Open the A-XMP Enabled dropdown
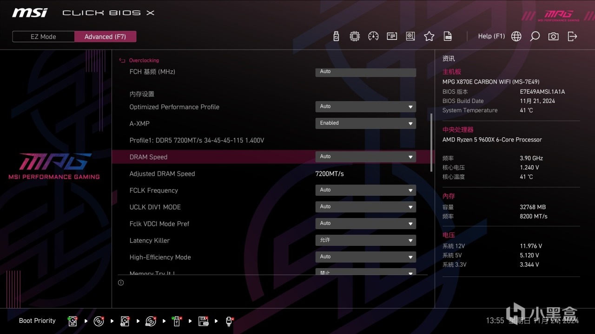The height and width of the screenshot is (334, 595). (365, 123)
